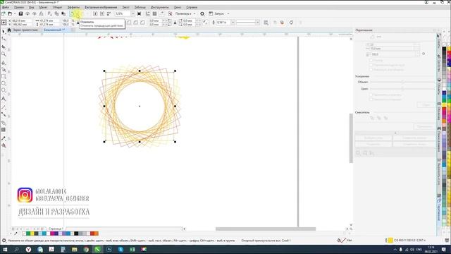This screenshot has height=254, width=451.
Task: Select the Rectangle tool in toolbox
Action: point(4,77)
